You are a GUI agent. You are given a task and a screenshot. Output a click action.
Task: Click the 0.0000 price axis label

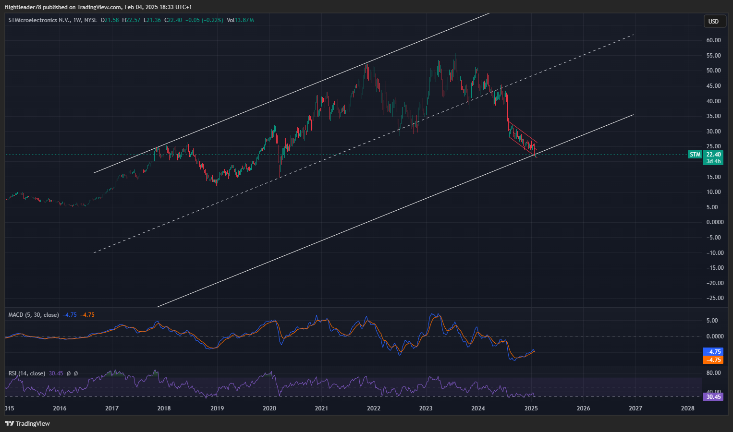coord(715,222)
